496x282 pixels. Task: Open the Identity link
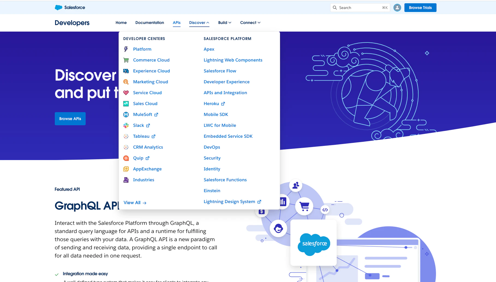[212, 169]
